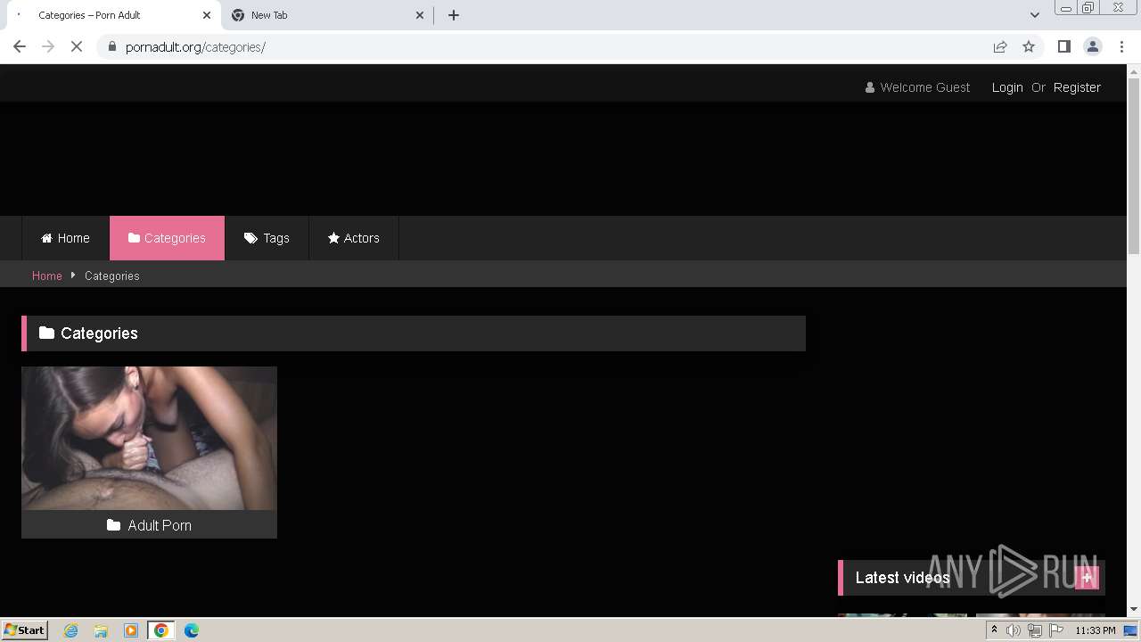The height and width of the screenshot is (642, 1141).
Task: Stop loading the current page
Action: pos(77,46)
